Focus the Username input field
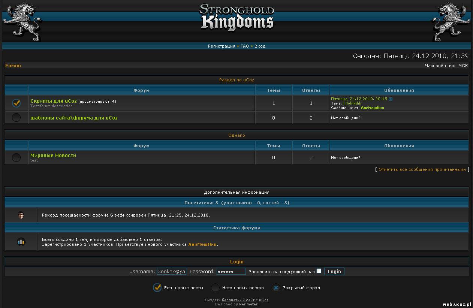473x308 pixels. 172,271
